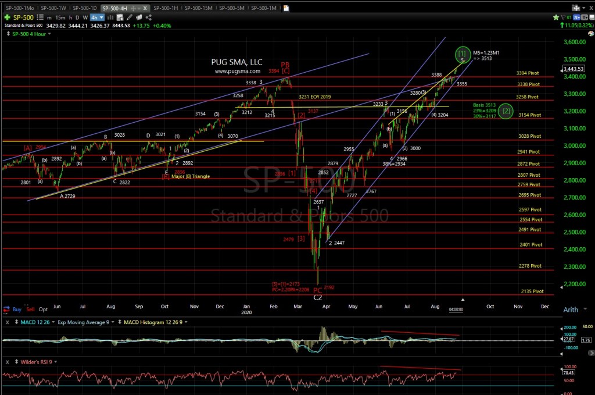Screen dimensions: 595x395
Task: Open the MACD 12 26 dropdown
Action: pos(53,322)
